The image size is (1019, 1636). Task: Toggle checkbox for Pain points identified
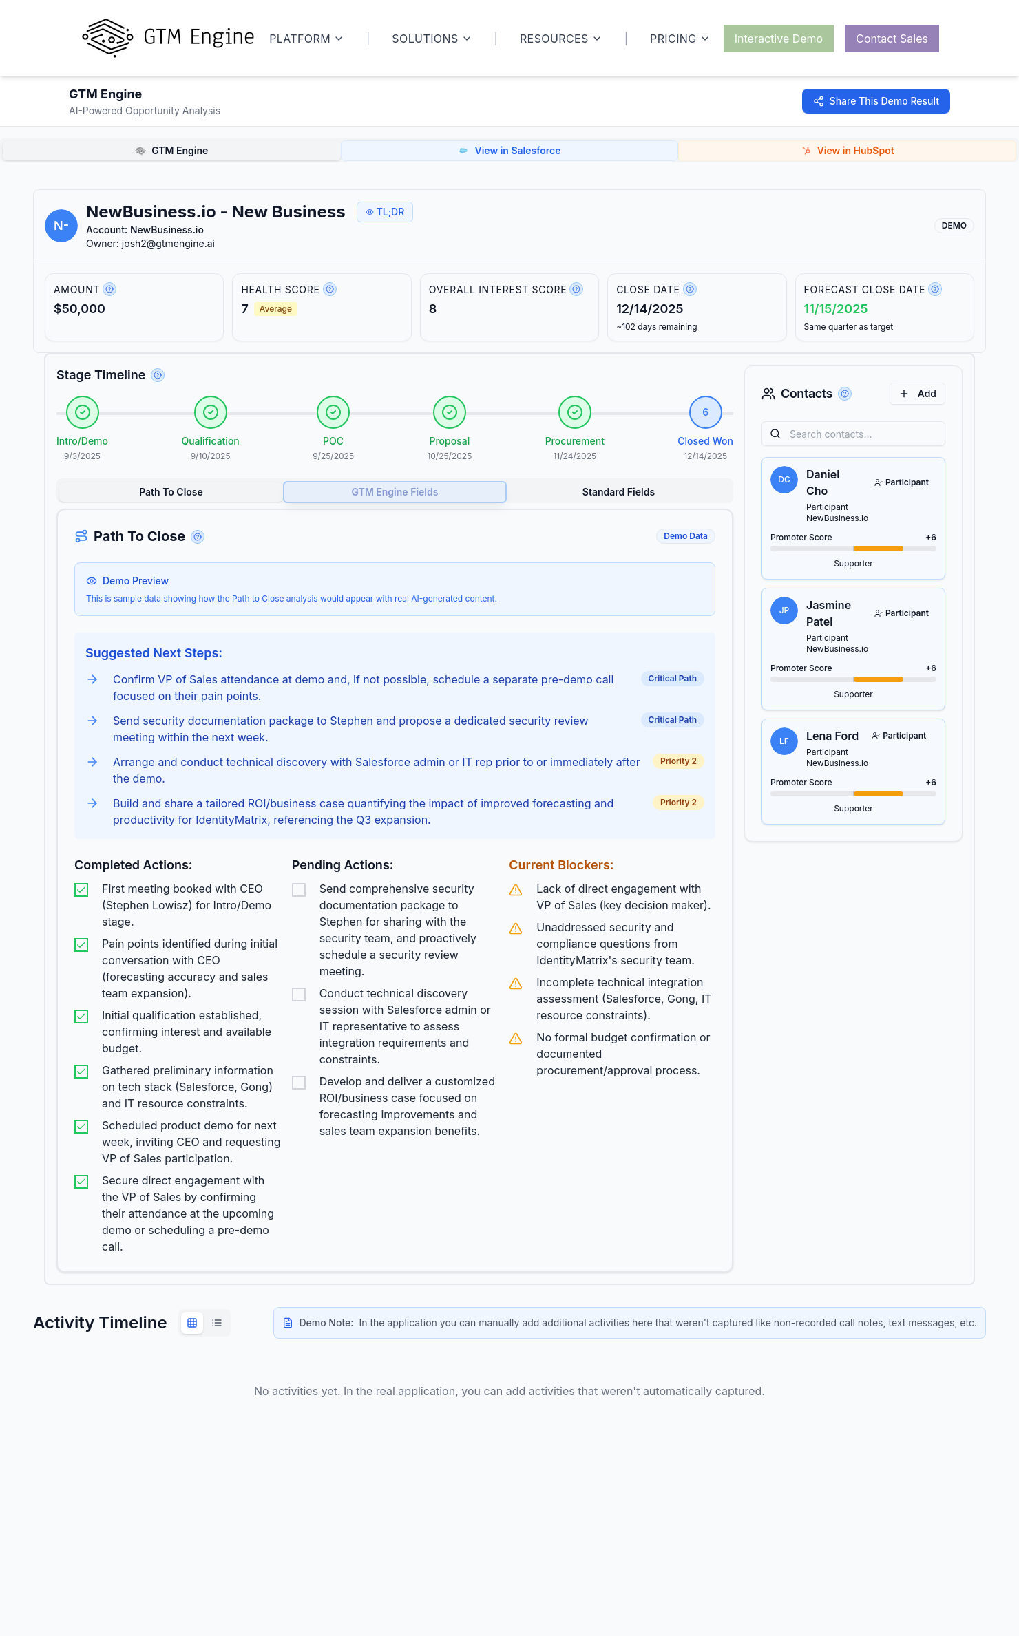(81, 945)
